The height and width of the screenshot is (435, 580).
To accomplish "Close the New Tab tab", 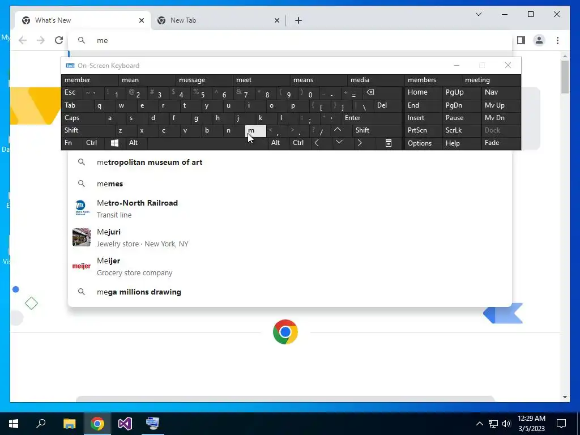I will (x=276, y=20).
